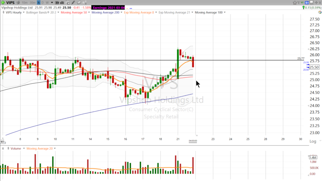Click the small arrow near 24.00 on price axis
The width and height of the screenshot is (322, 181).
click(308, 106)
